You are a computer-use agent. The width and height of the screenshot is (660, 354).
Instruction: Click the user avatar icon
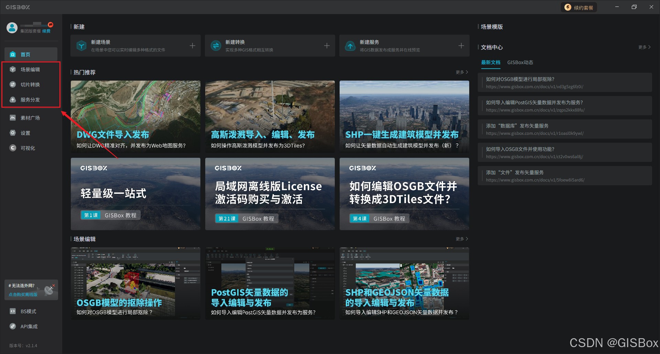click(x=12, y=28)
